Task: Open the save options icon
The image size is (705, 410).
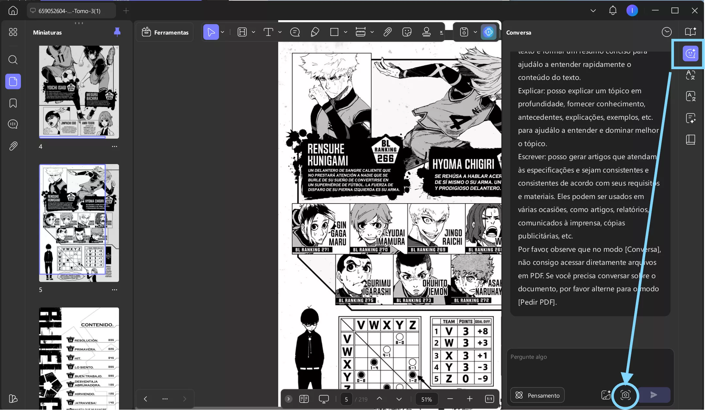Action: click(x=464, y=32)
